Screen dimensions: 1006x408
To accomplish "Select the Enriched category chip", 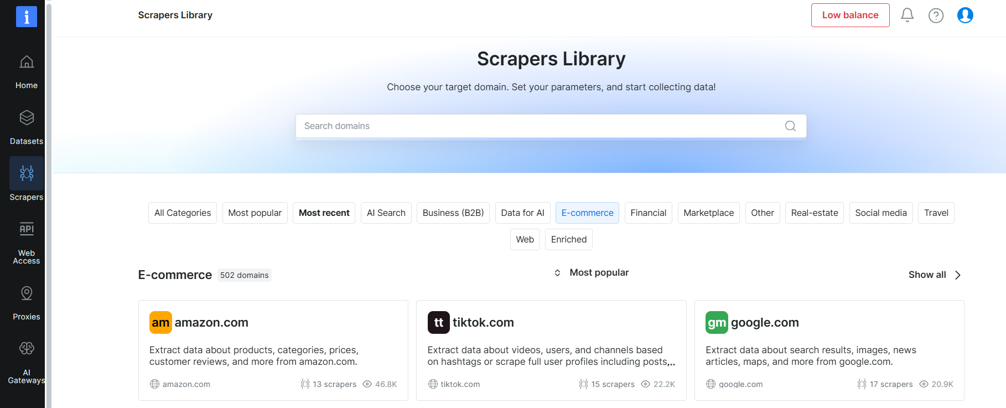I will 569,240.
